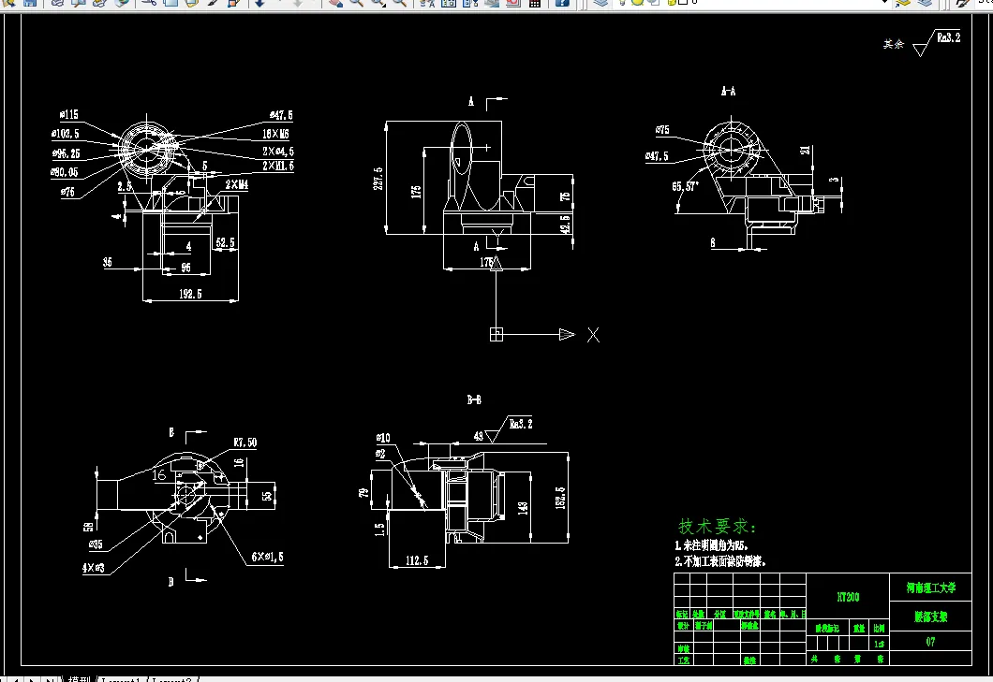The image size is (993, 682).
Task: Click Make Object's Layer Current icon
Action: click(904, 3)
